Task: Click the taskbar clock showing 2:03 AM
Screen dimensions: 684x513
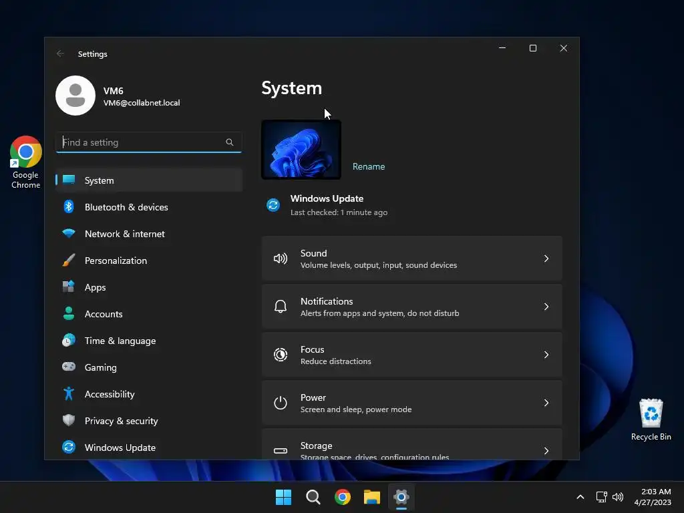Action: click(653, 497)
